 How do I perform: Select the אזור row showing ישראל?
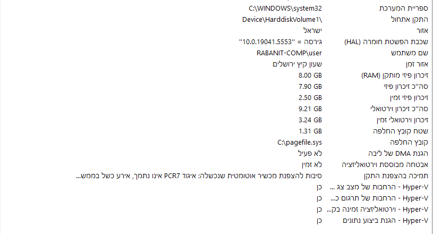[x=420, y=30]
